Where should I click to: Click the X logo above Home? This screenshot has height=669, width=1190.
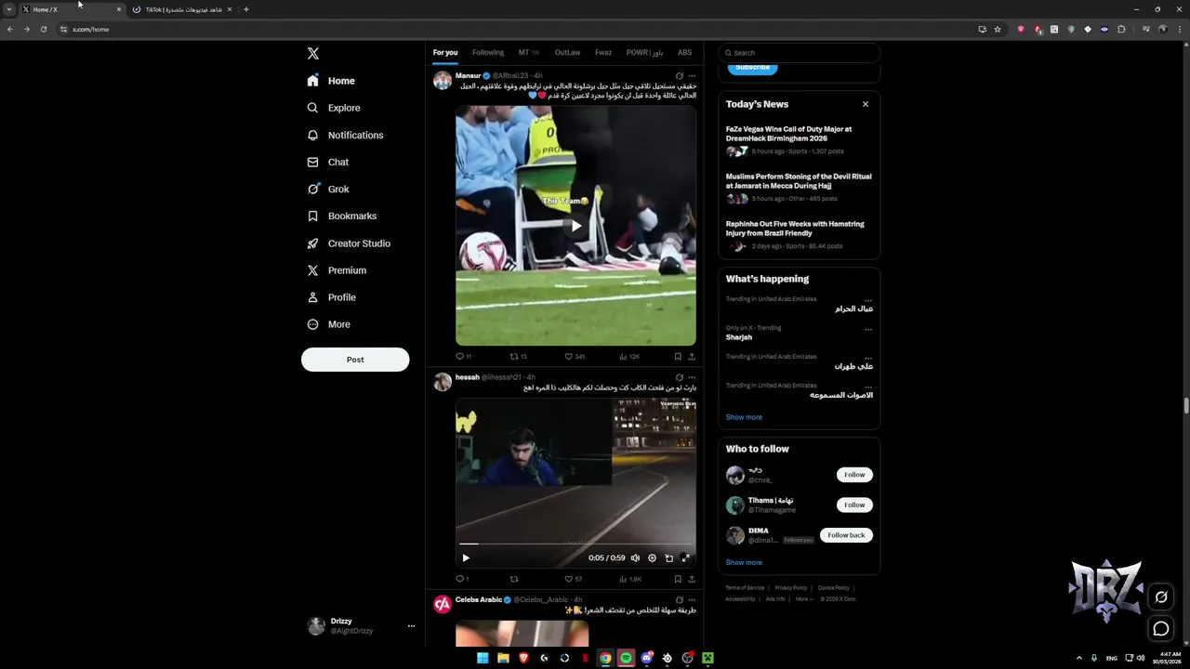[313, 54]
